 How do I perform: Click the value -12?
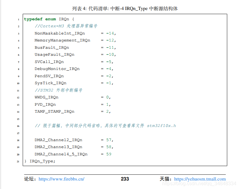pos(110,40)
